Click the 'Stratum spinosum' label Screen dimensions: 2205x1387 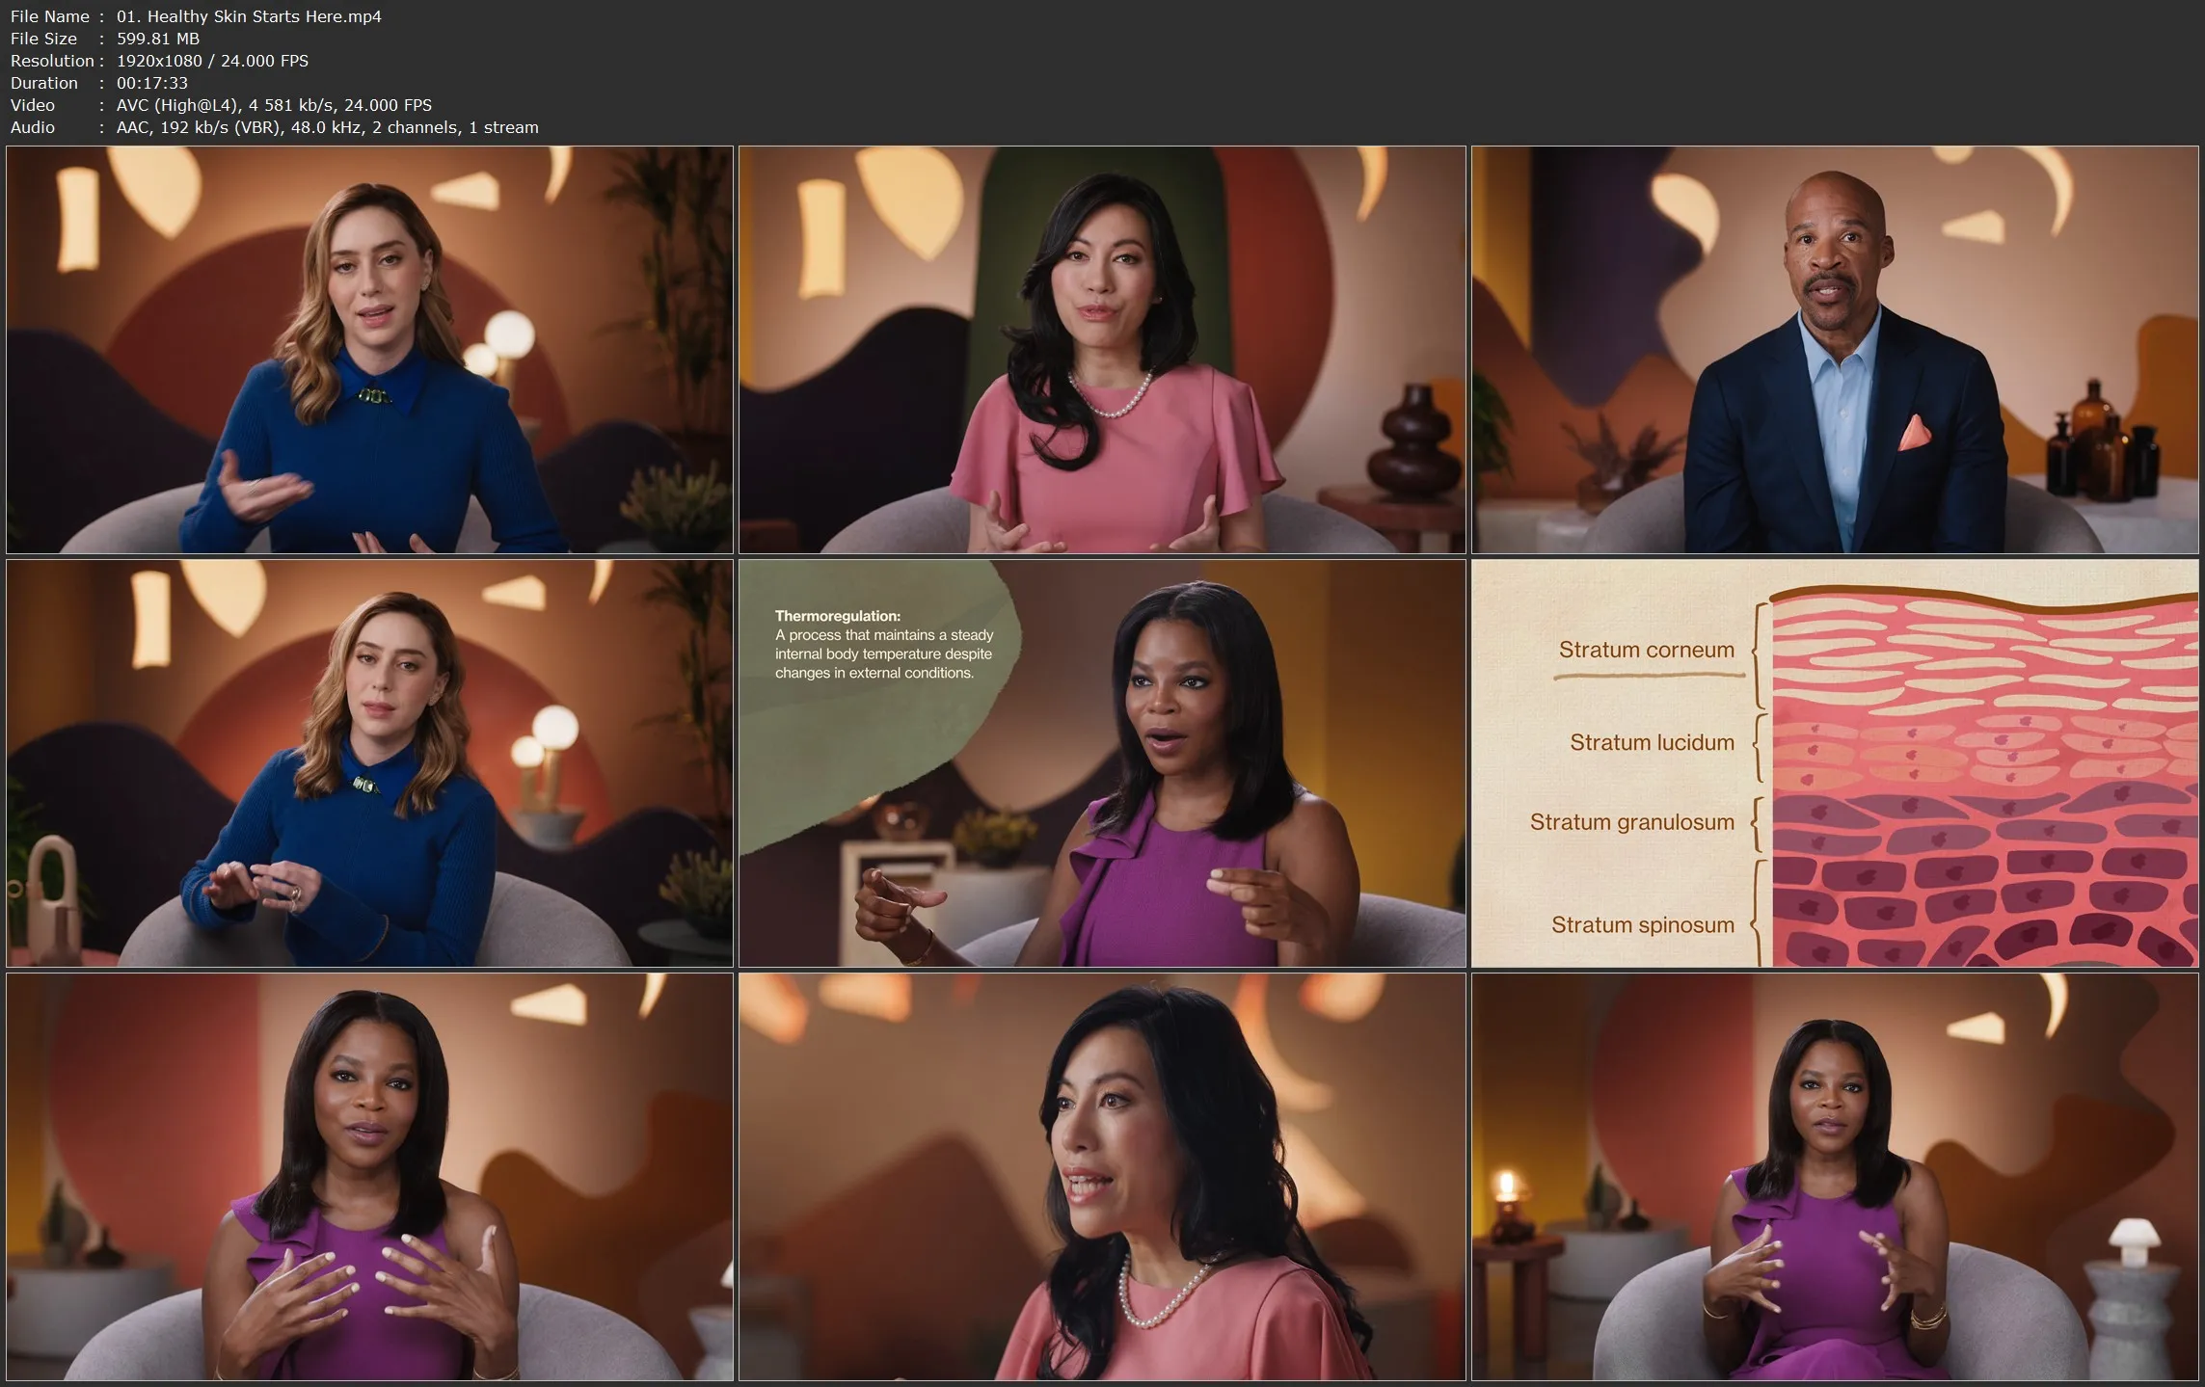[x=1642, y=925]
